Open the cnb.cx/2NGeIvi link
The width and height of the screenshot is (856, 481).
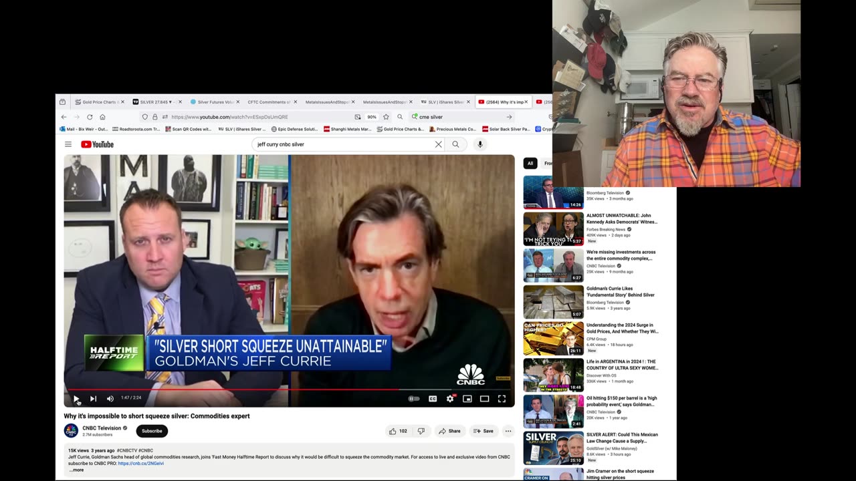141,463
